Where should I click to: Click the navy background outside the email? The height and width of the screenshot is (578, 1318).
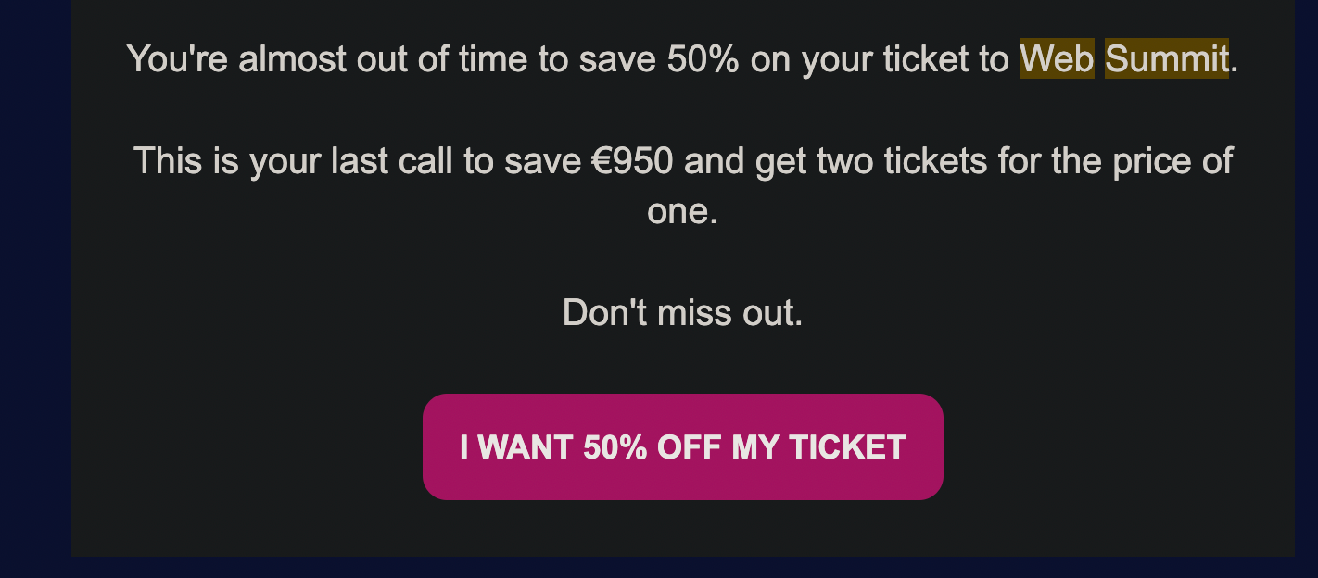click(32, 289)
